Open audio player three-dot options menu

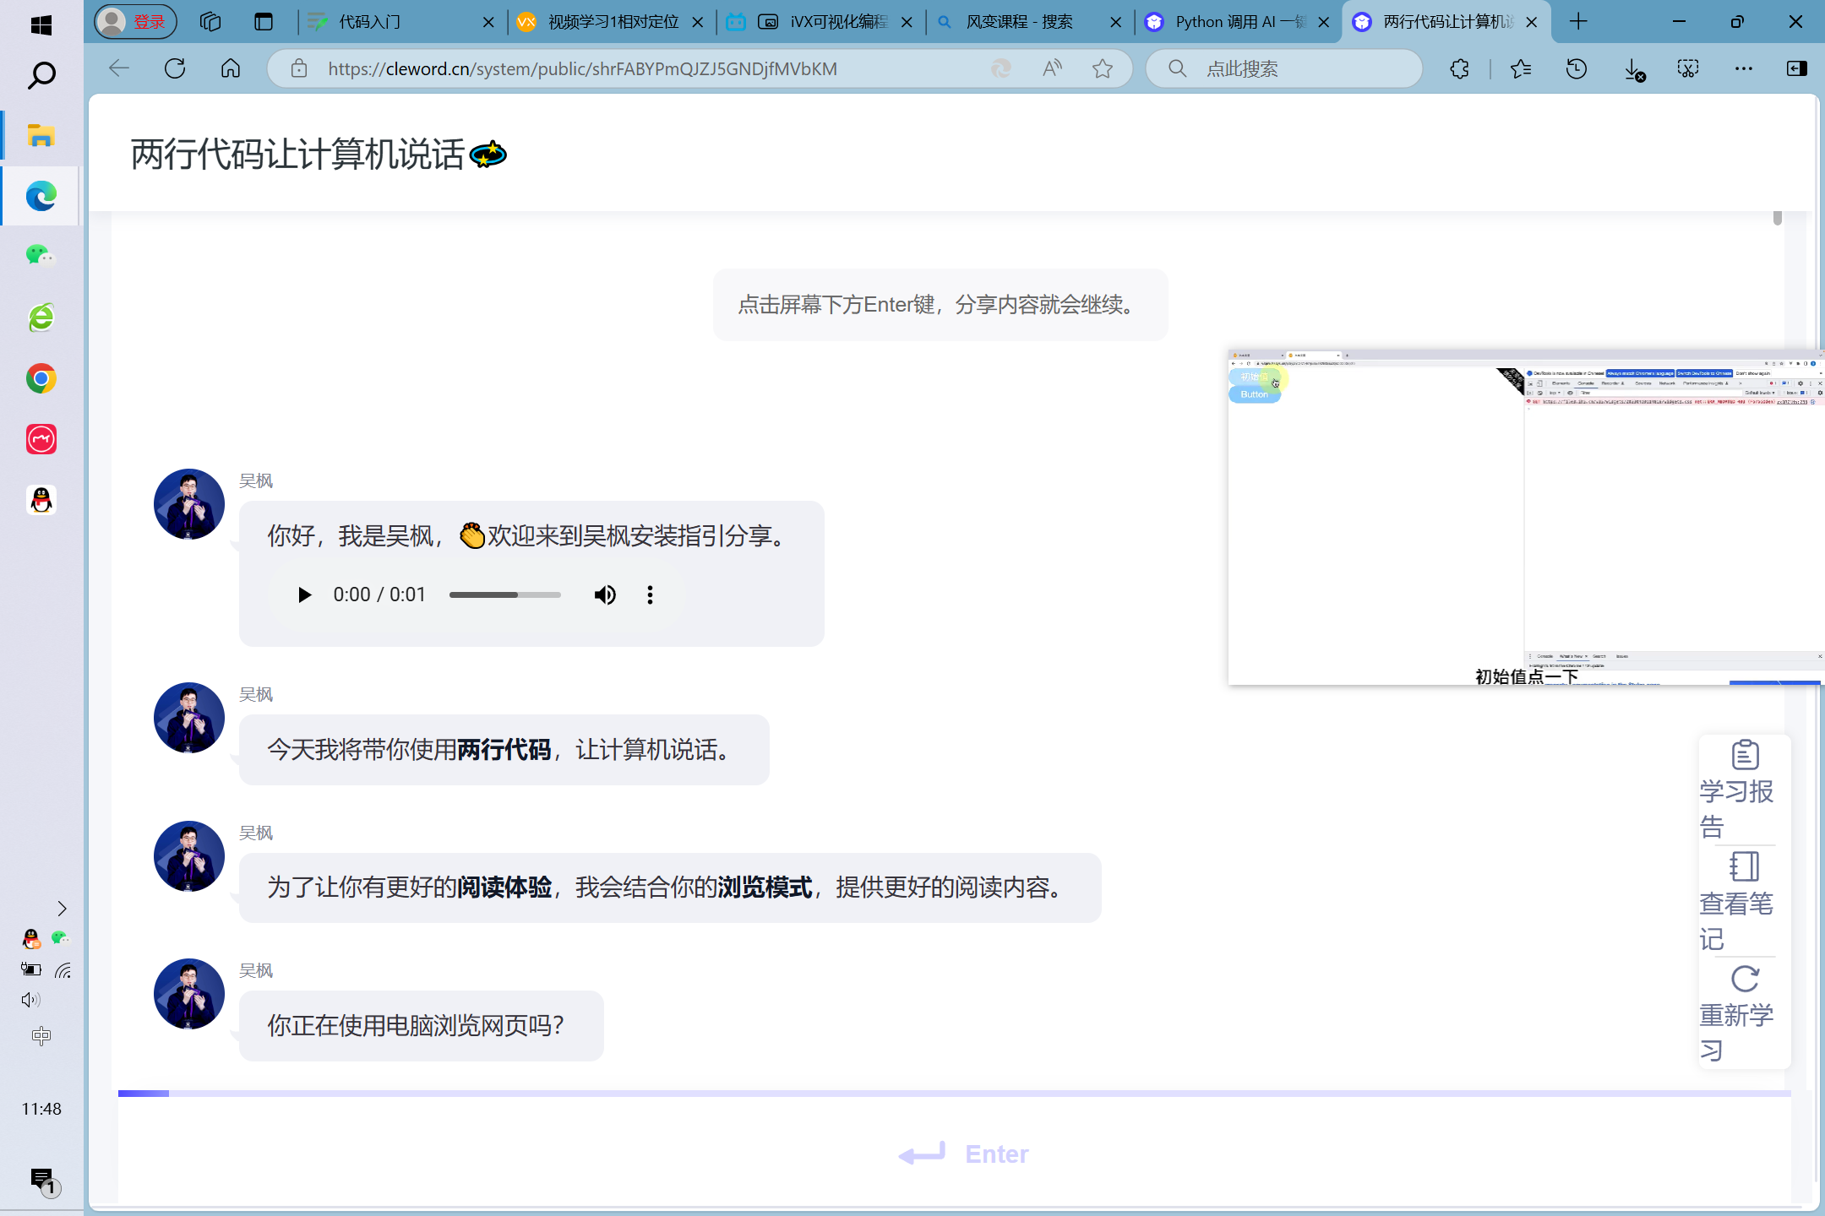click(650, 595)
